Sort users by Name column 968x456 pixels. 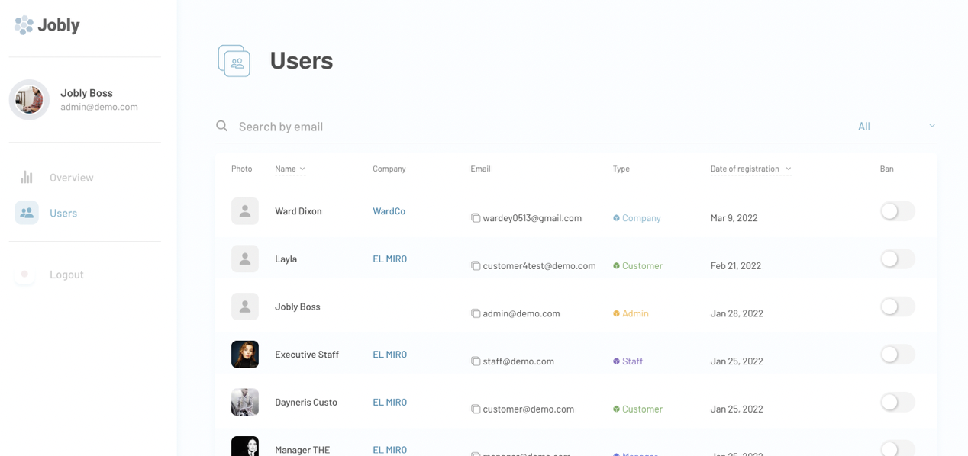[x=290, y=169]
